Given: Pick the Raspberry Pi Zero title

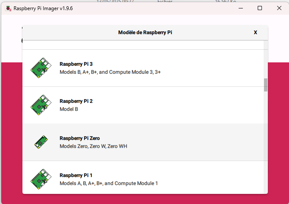Looking at the screenshot, I should (80, 138).
